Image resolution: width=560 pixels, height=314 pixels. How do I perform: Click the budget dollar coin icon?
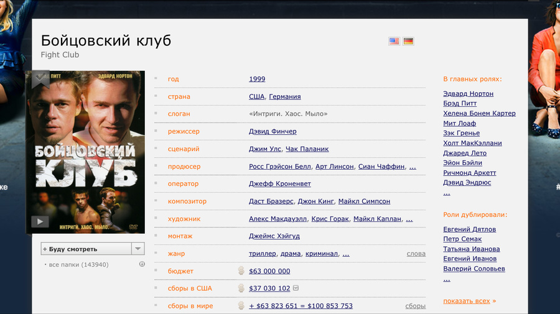241,271
